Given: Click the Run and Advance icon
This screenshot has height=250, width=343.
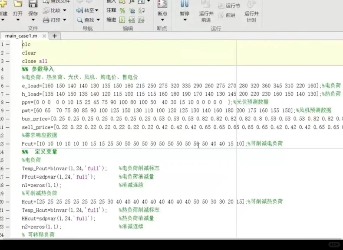Looking at the screenshot, I should [x=206, y=4].
